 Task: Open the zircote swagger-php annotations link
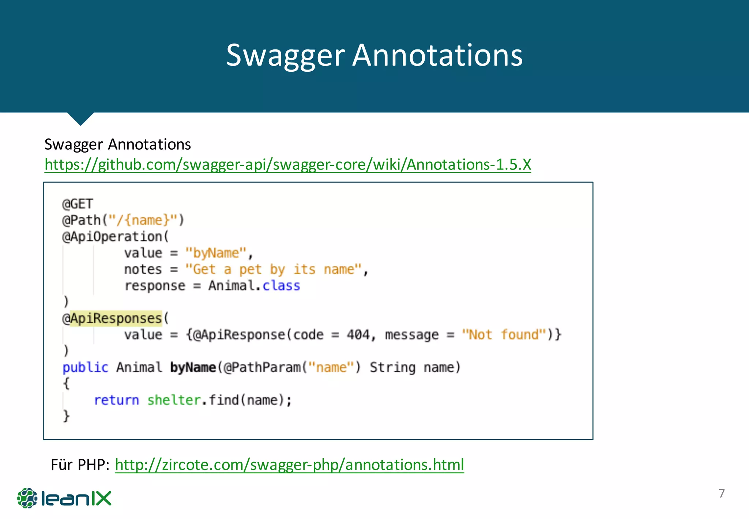coord(289,465)
